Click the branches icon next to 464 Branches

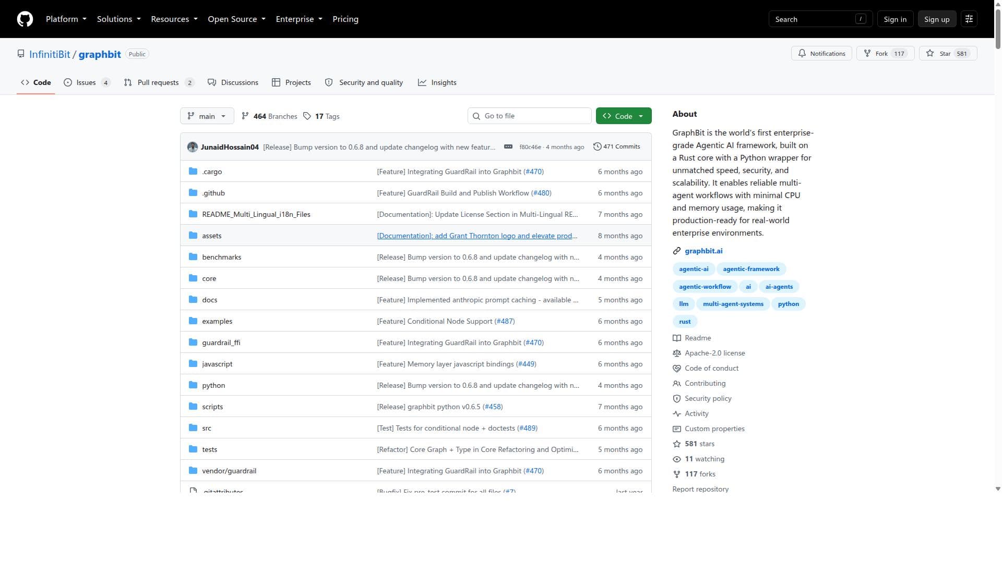click(x=245, y=116)
